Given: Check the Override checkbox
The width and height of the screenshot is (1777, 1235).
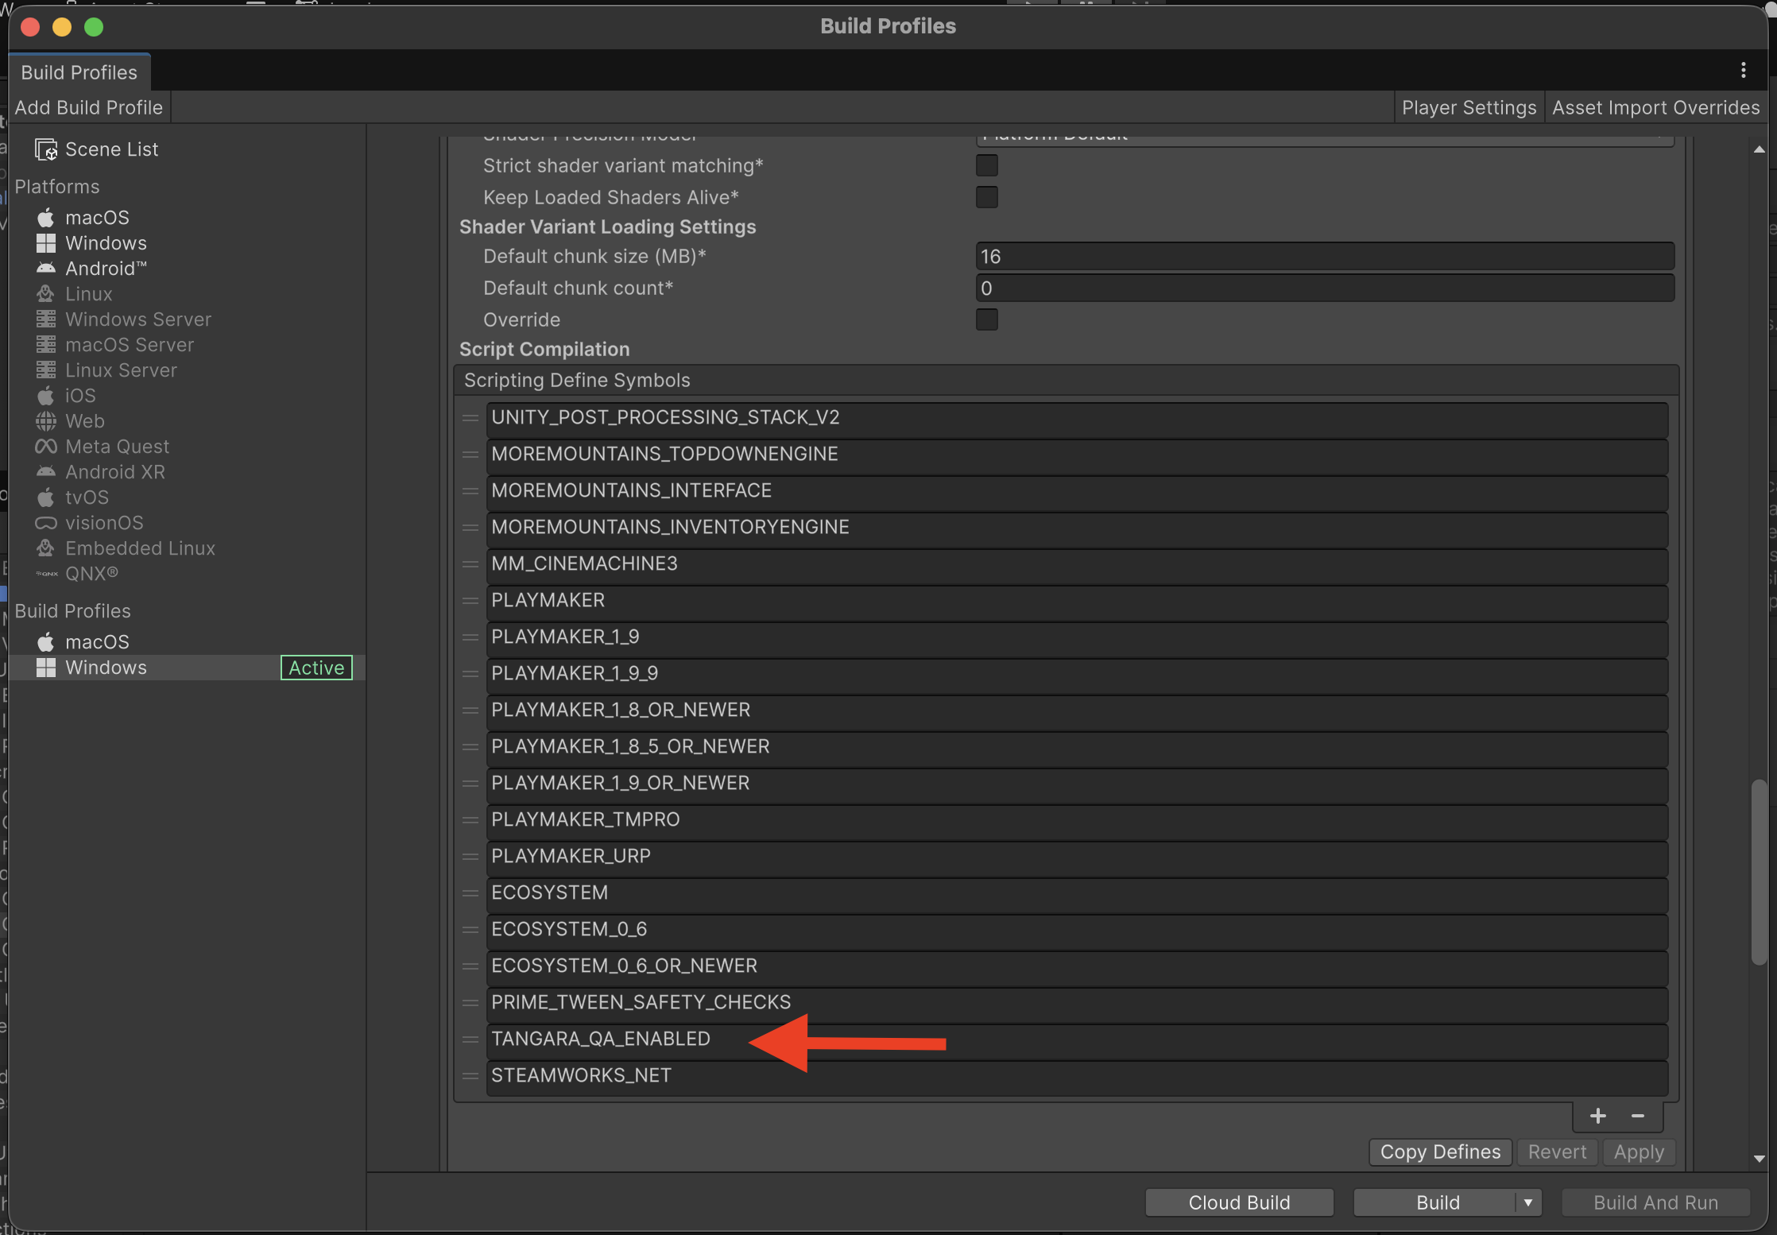Looking at the screenshot, I should click(986, 319).
